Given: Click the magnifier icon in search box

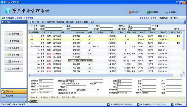Looking at the screenshot, I should click(130, 26).
